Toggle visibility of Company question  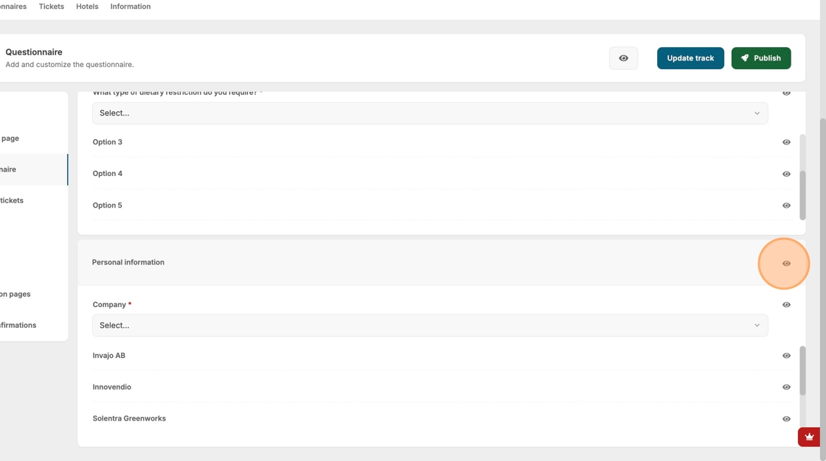pyautogui.click(x=786, y=305)
